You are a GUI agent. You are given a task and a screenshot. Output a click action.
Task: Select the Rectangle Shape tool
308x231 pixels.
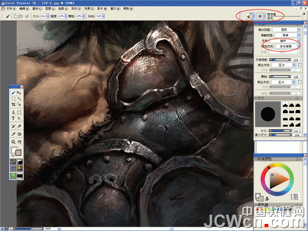tap(19, 113)
